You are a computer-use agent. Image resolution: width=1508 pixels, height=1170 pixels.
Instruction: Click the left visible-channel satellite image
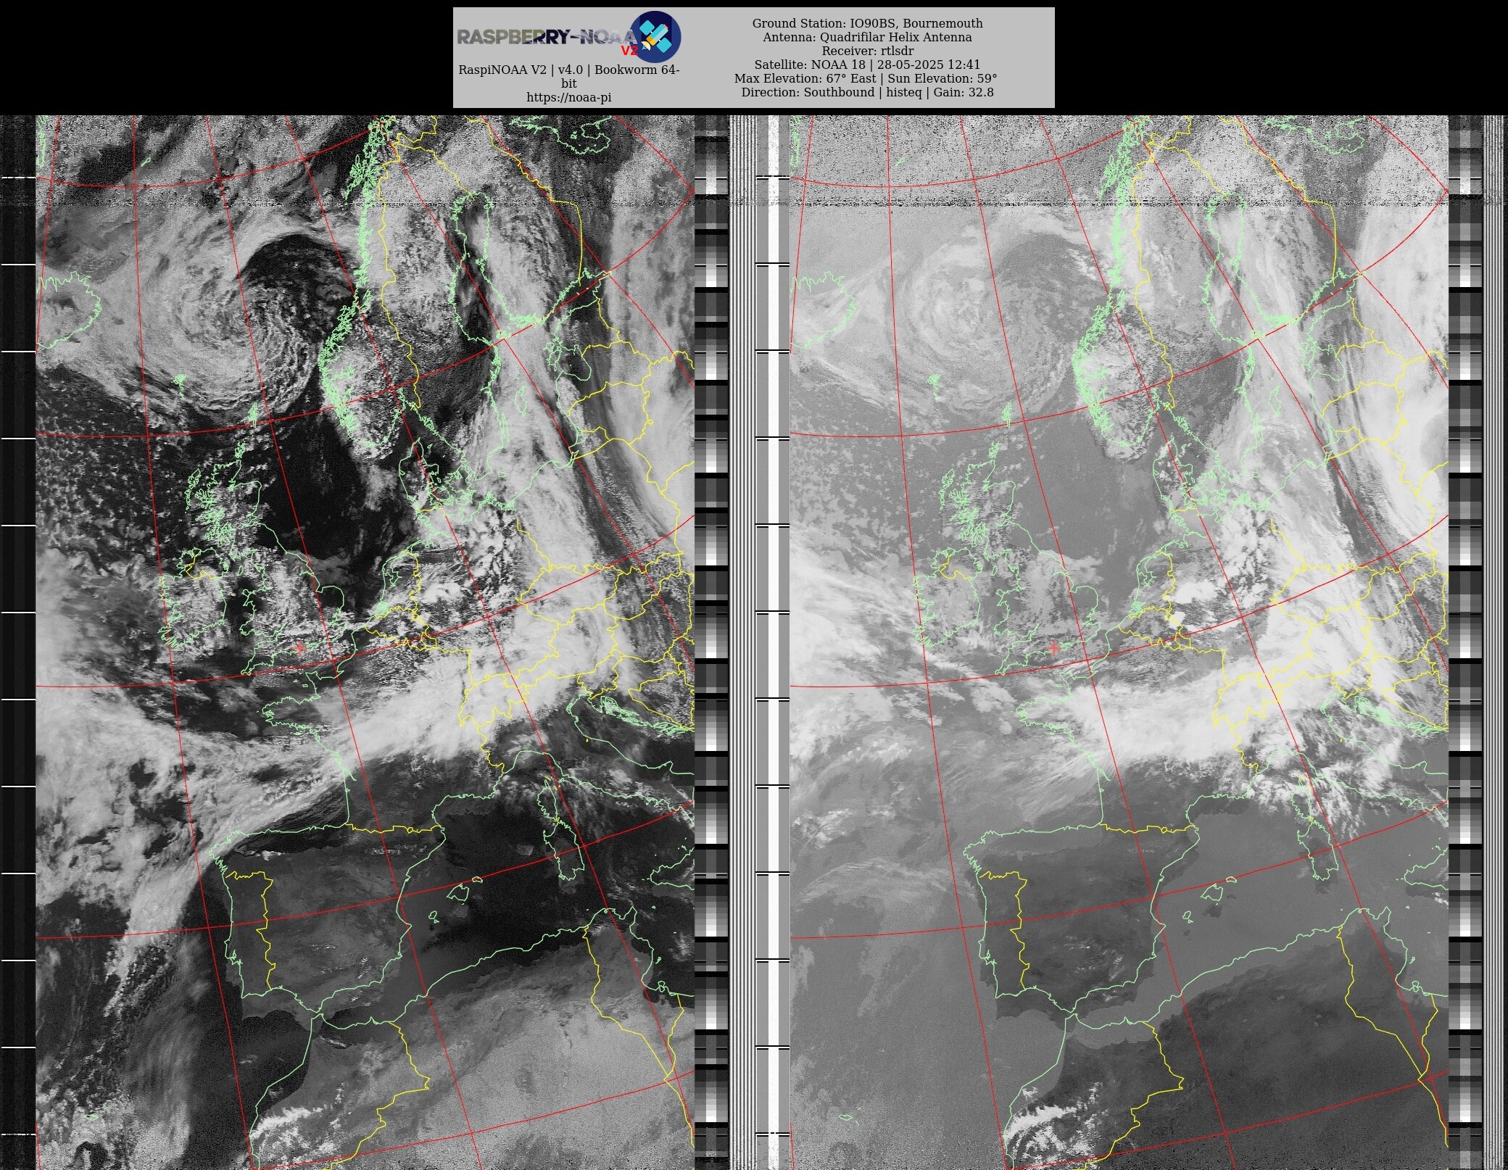[365, 642]
